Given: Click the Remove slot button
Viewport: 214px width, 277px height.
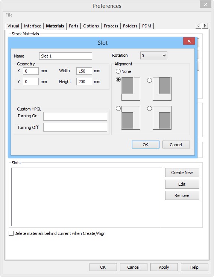Looking at the screenshot, I should click(182, 195).
